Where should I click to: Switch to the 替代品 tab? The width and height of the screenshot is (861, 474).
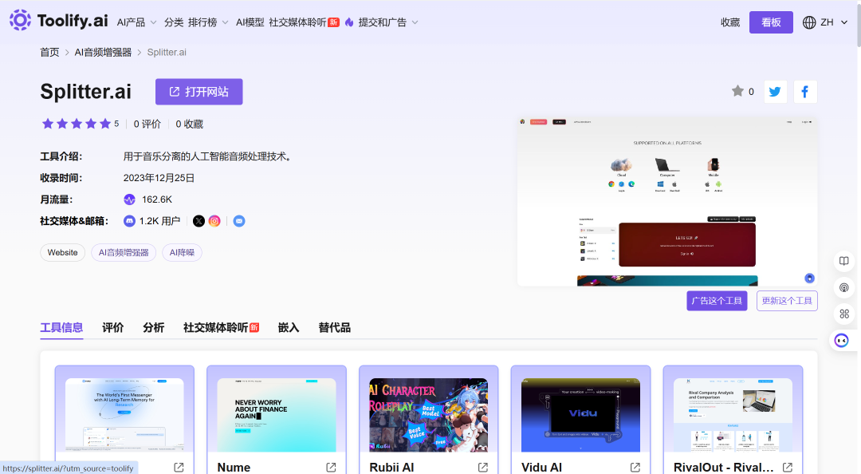click(x=334, y=328)
